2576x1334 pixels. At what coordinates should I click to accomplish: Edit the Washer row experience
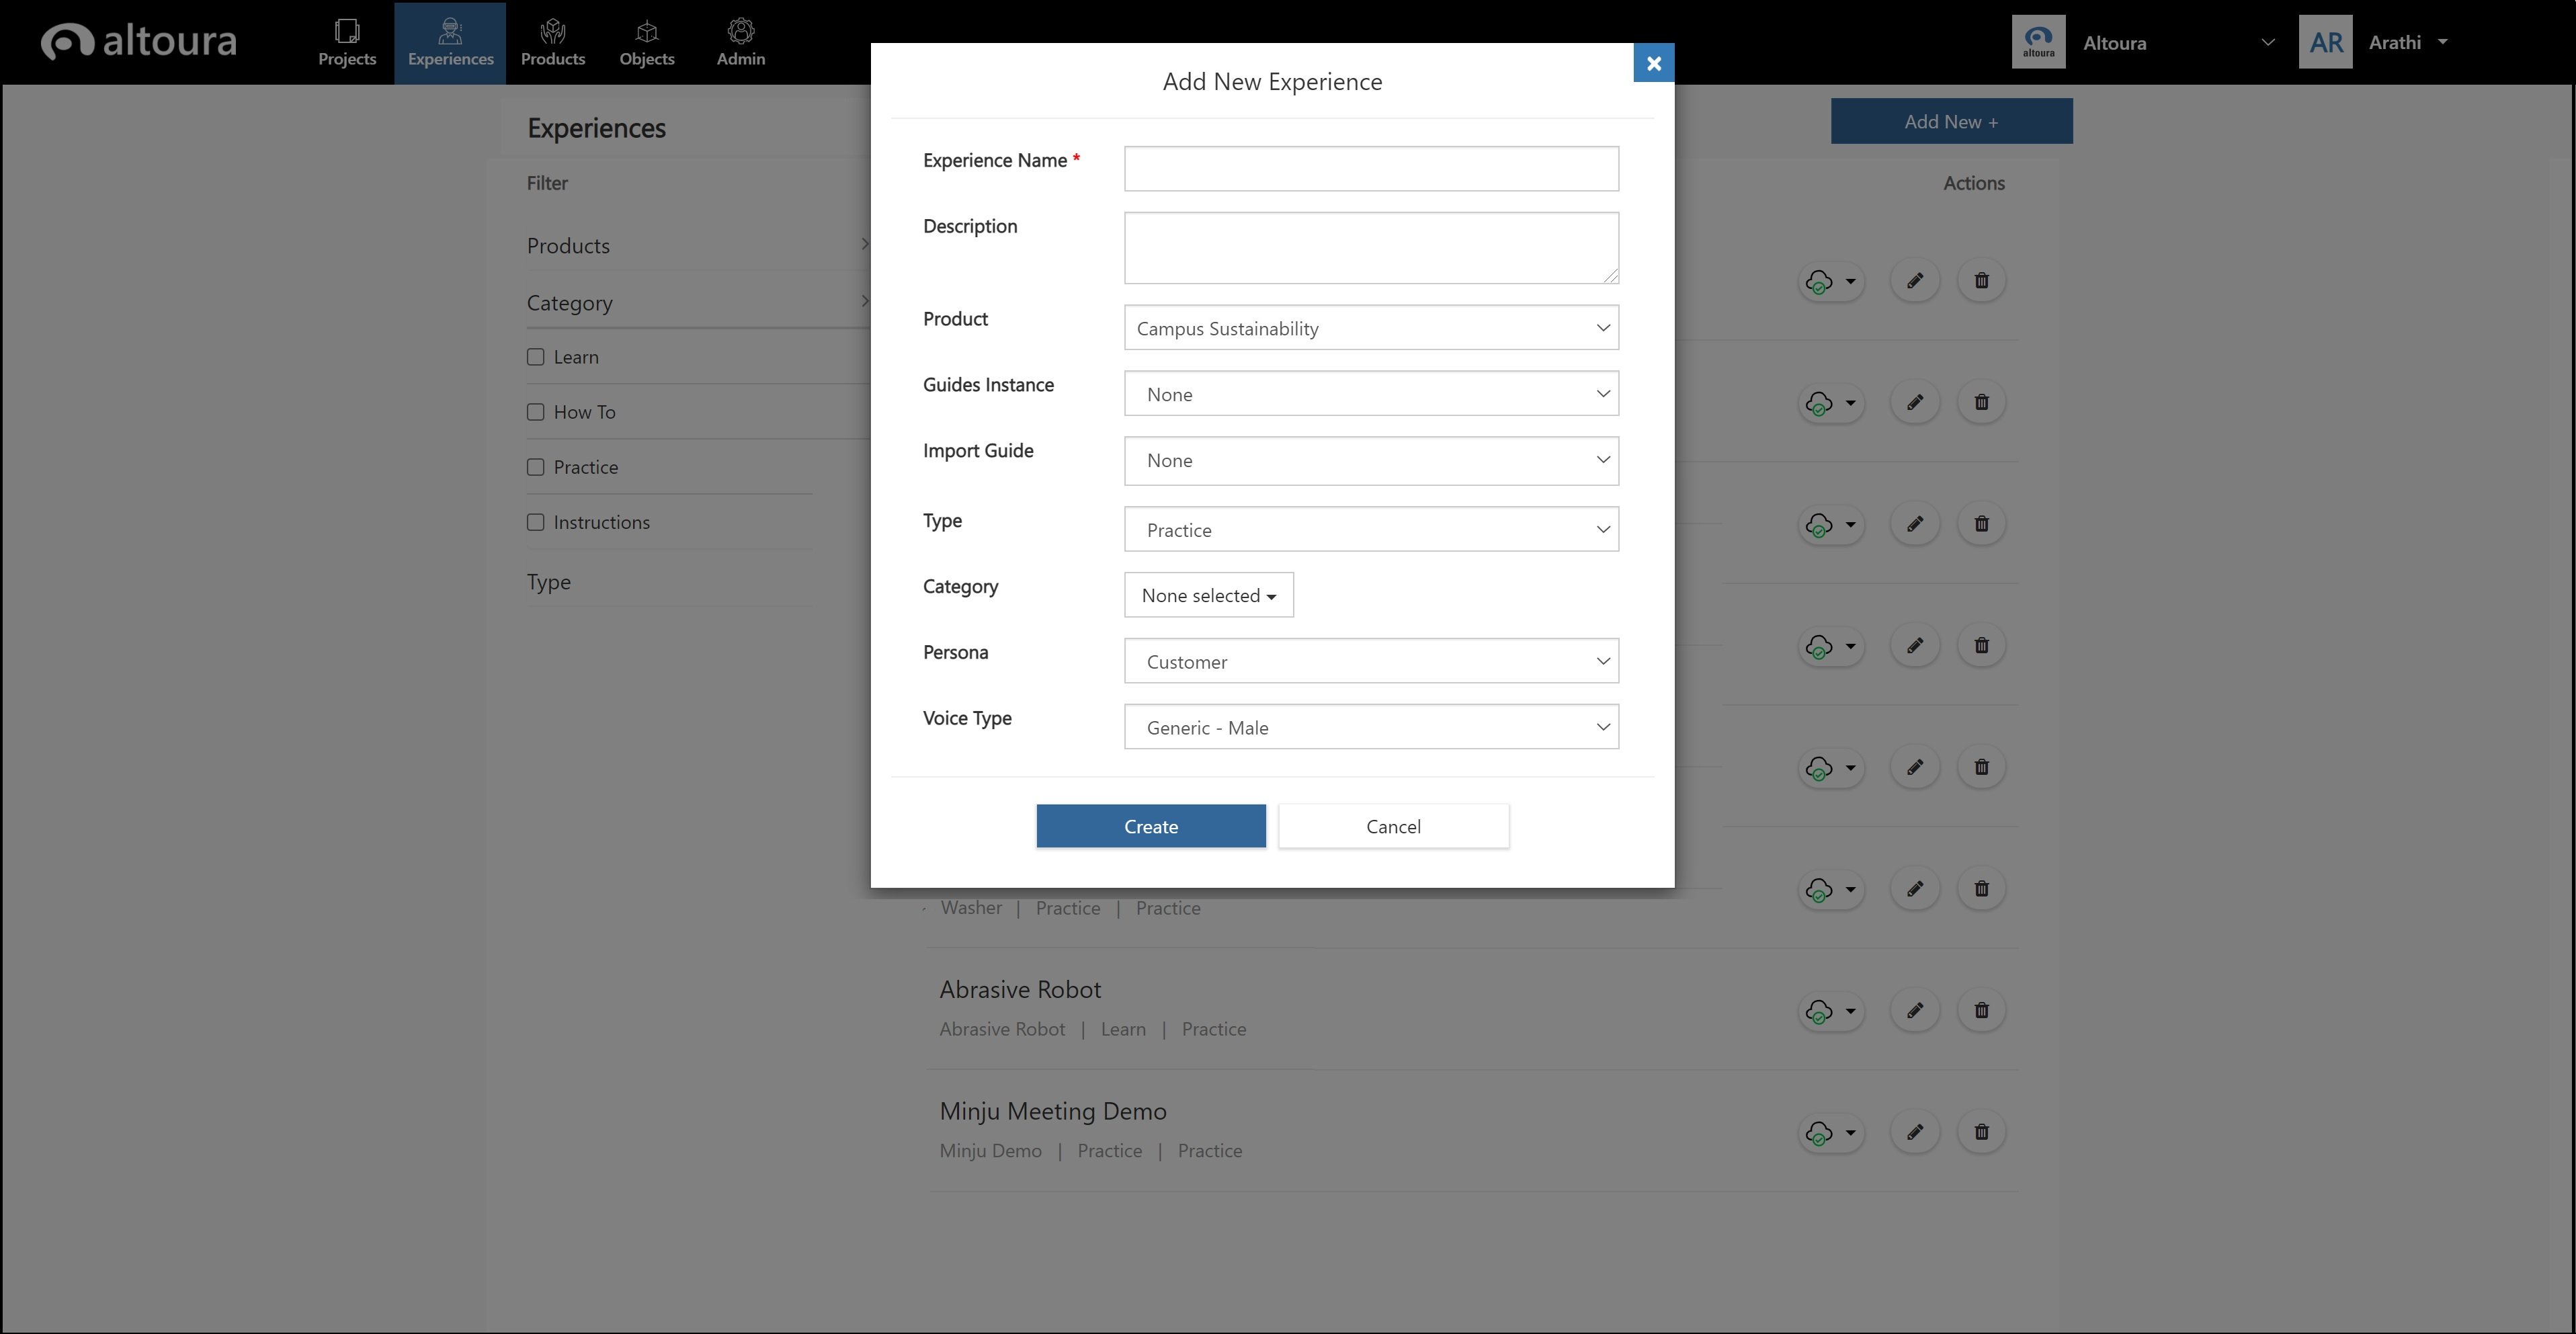pos(1914,889)
